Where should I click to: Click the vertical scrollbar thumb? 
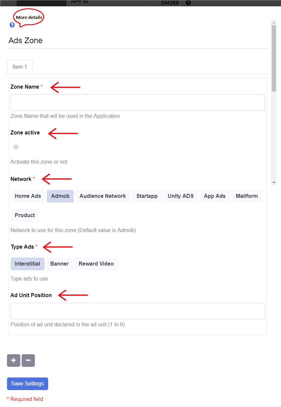(274, 58)
